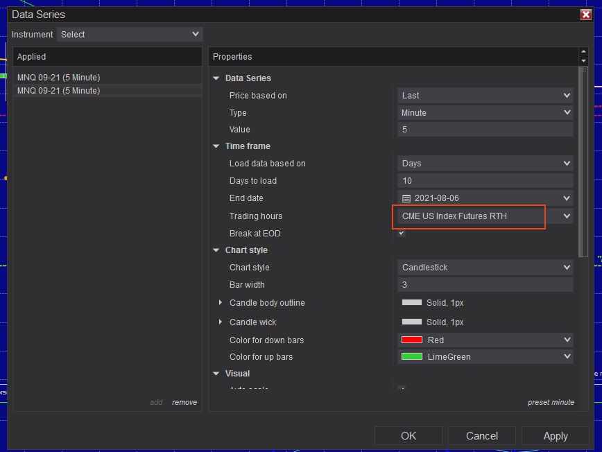Collapse the Visual section
602x452 pixels.
[216, 374]
